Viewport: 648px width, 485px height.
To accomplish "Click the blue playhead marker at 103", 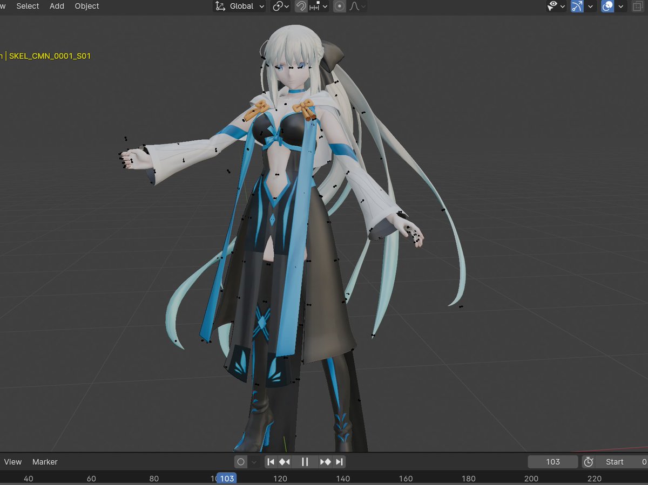I will tap(227, 479).
